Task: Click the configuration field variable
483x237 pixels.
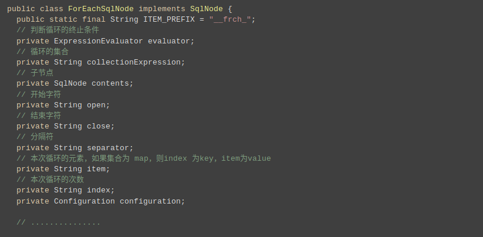Action: pyautogui.click(x=150, y=201)
